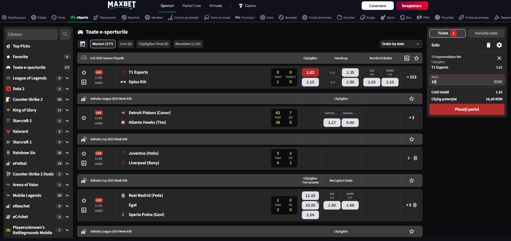This screenshot has height=241, width=511.
Task: Remove T1 Esports bet from ticket
Action: [x=499, y=58]
